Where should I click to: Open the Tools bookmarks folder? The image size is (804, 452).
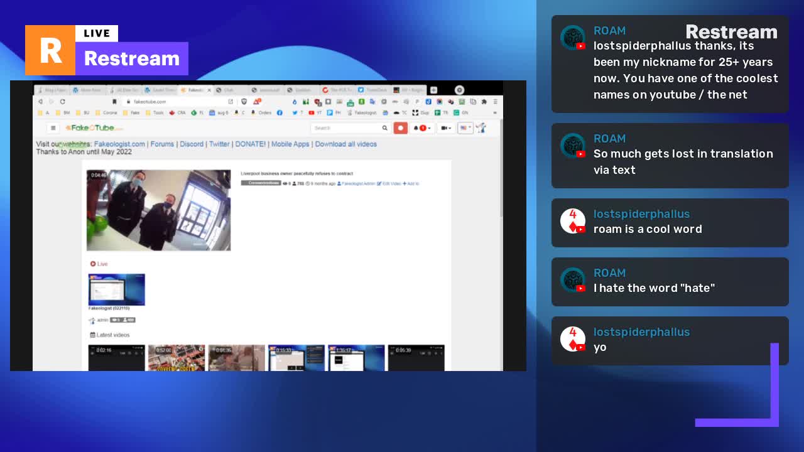[x=155, y=113]
